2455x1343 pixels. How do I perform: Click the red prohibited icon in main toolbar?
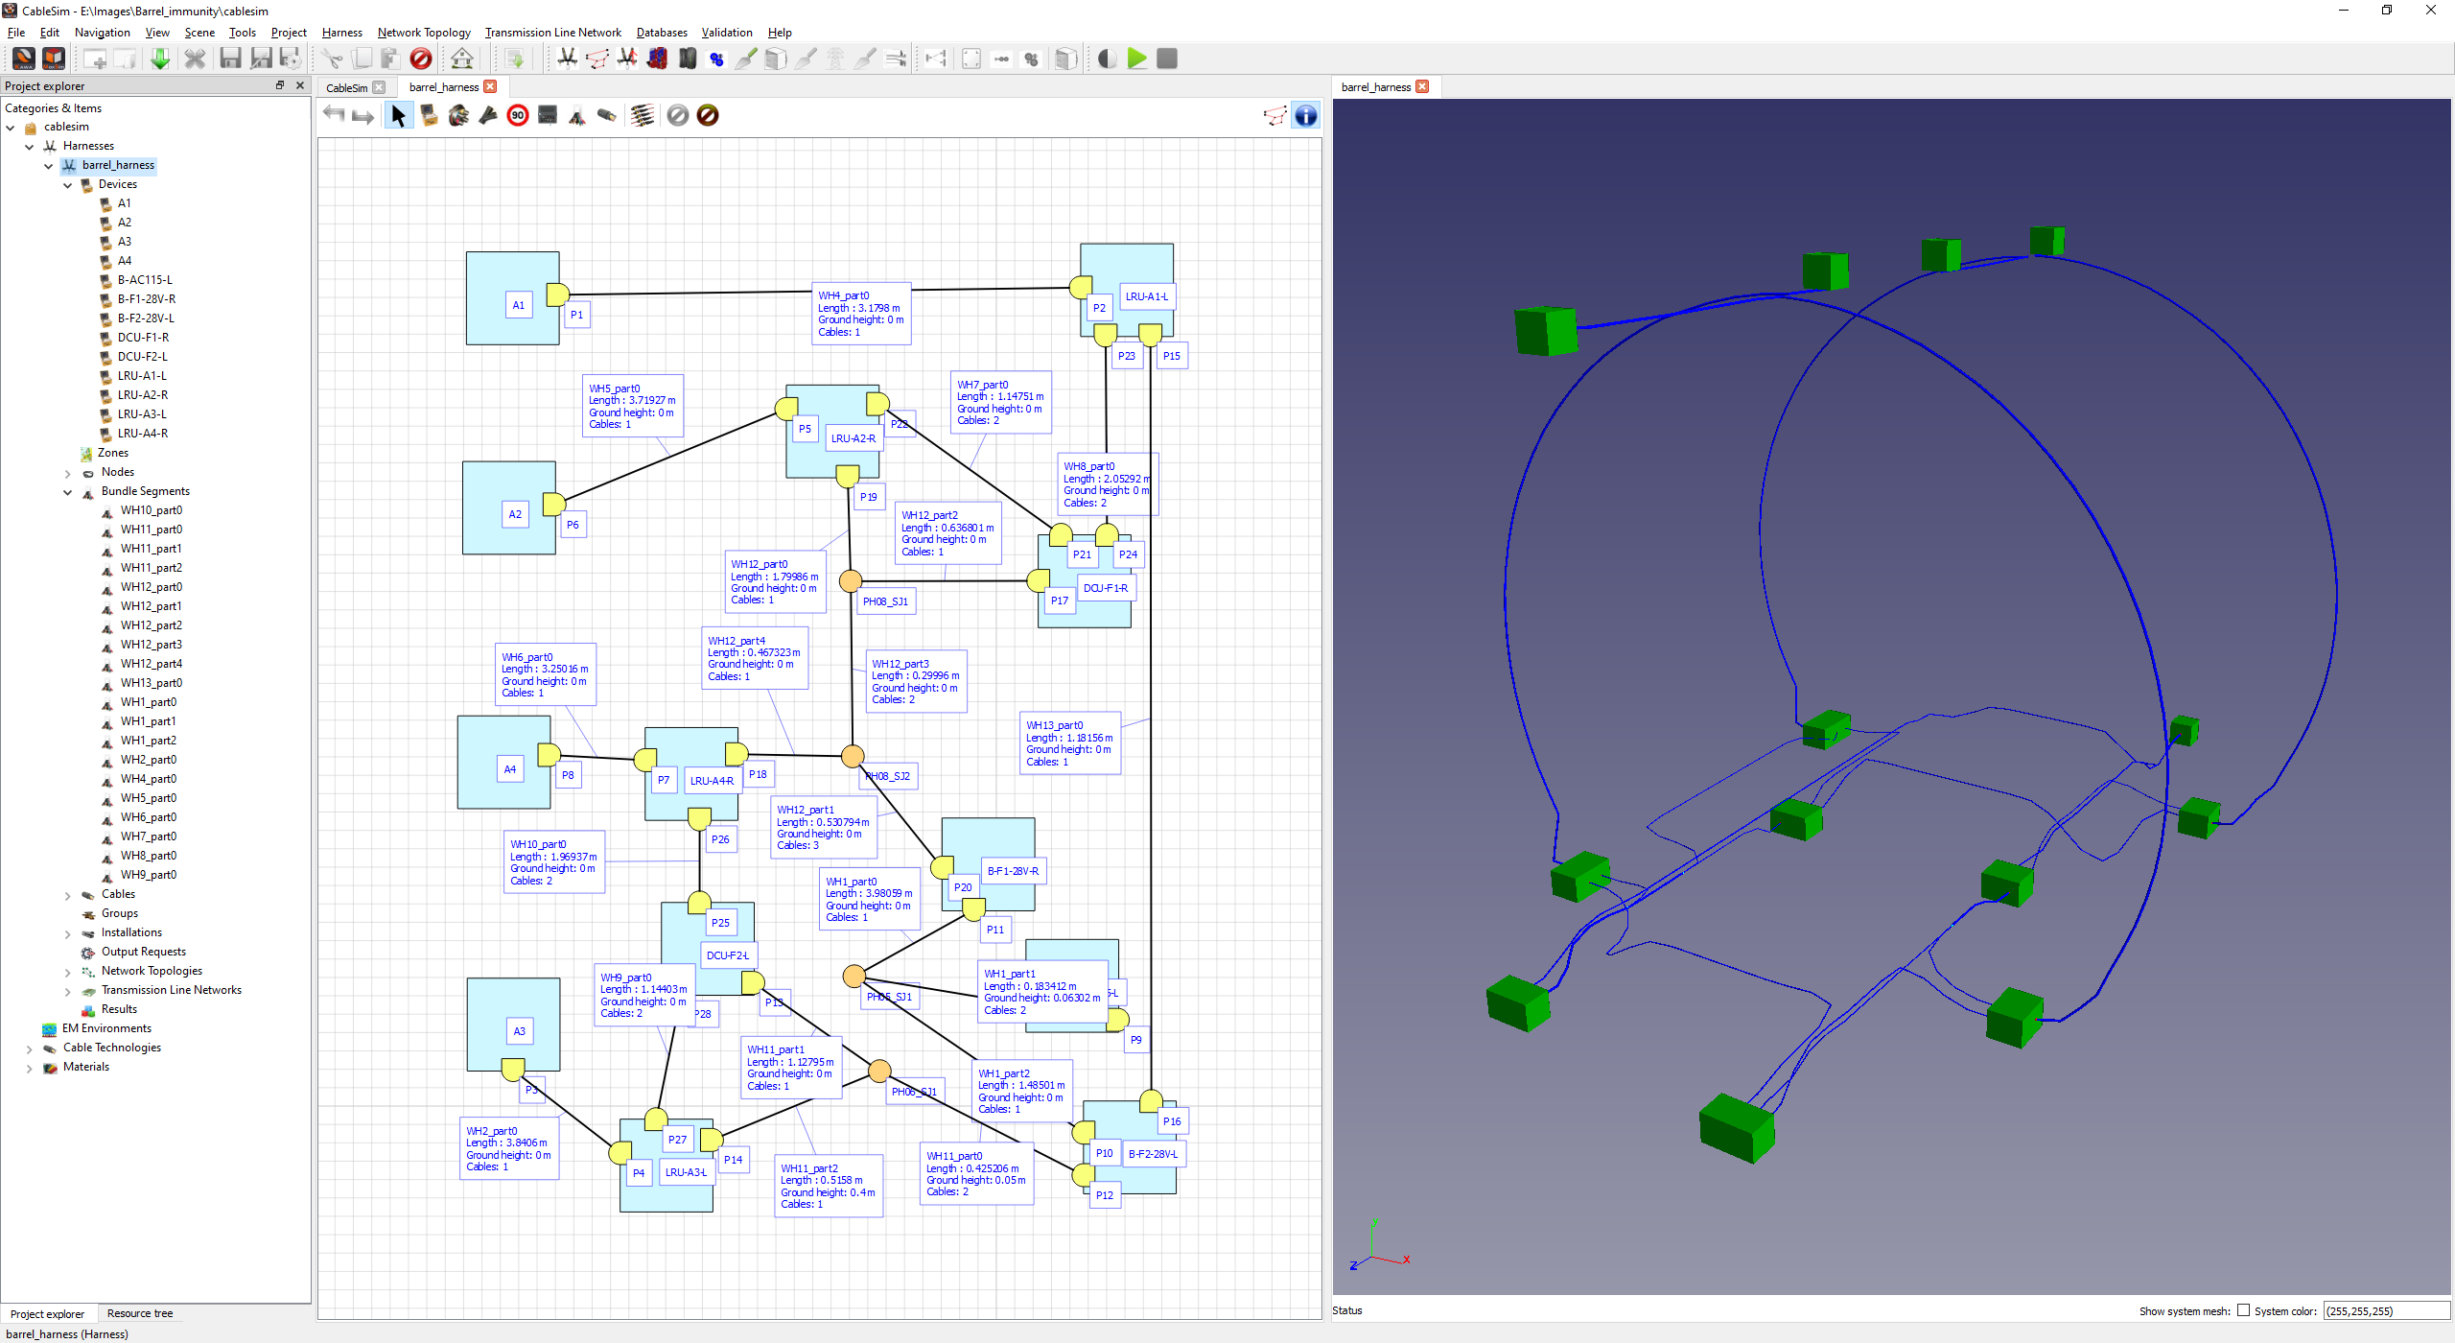[420, 59]
